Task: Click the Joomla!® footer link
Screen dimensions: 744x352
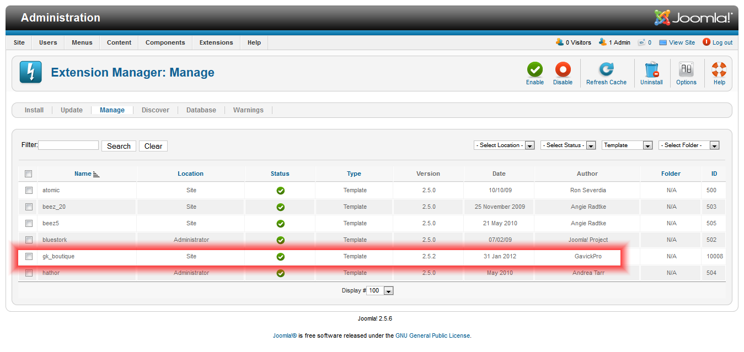Action: pos(285,335)
